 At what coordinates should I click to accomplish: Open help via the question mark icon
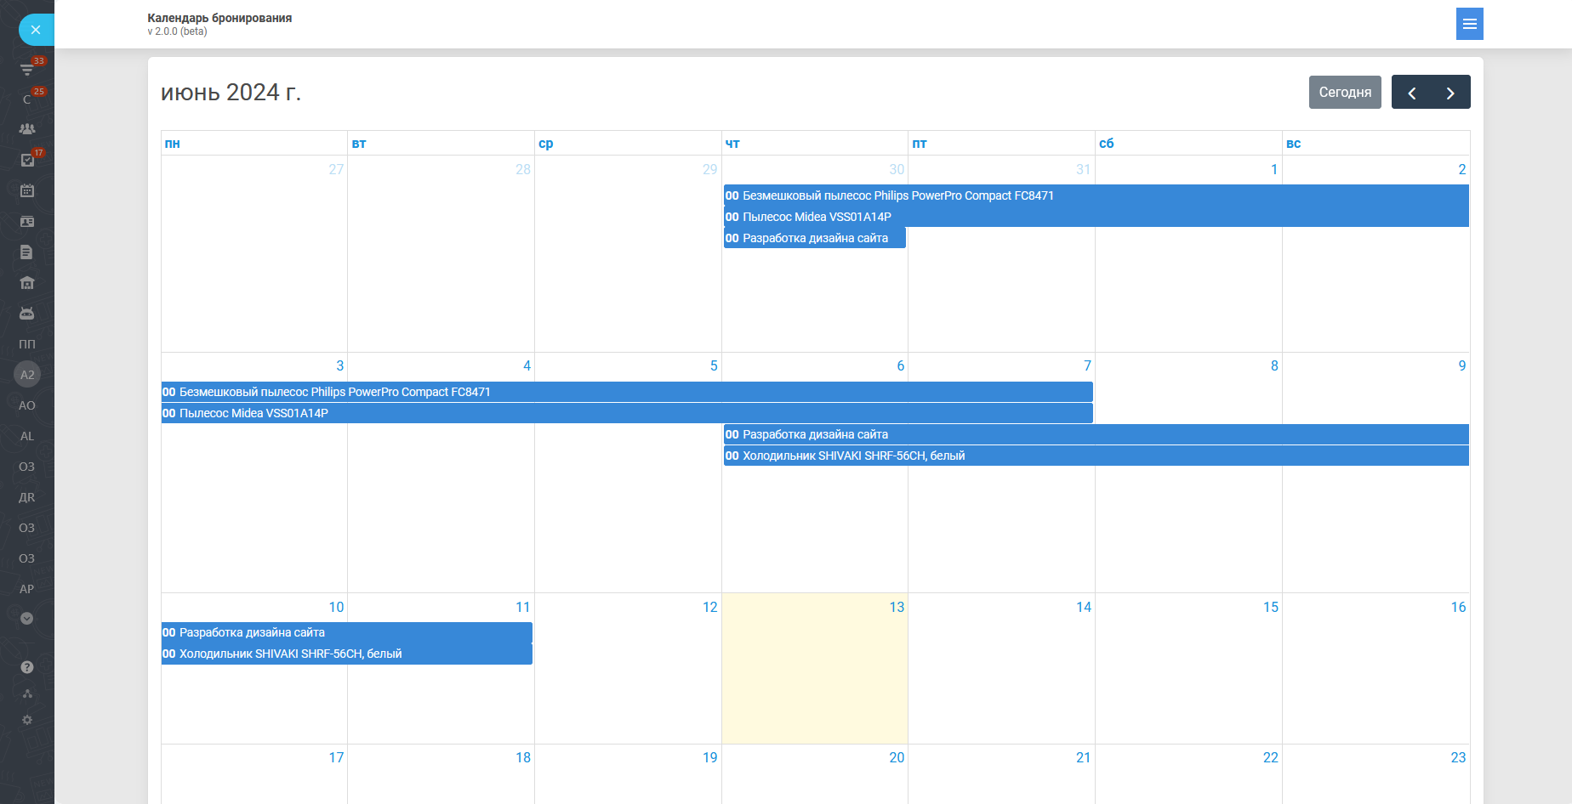(x=27, y=667)
